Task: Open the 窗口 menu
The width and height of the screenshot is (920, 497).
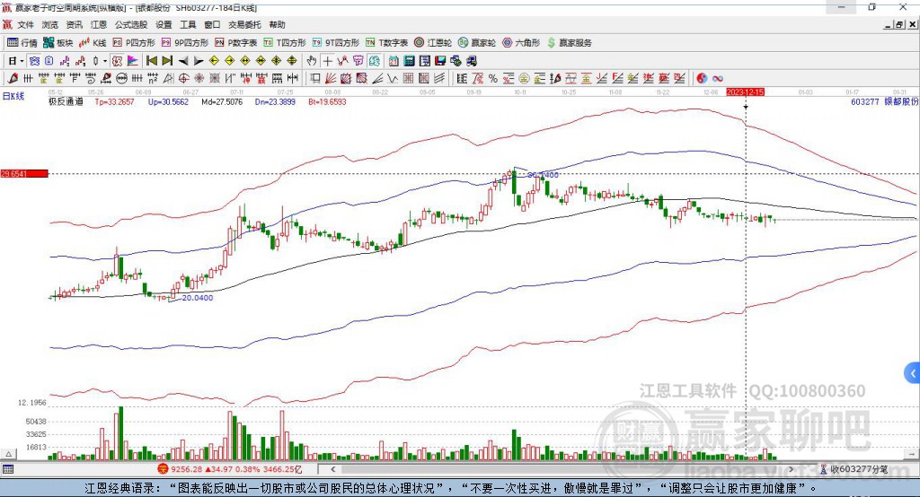Action: (212, 24)
